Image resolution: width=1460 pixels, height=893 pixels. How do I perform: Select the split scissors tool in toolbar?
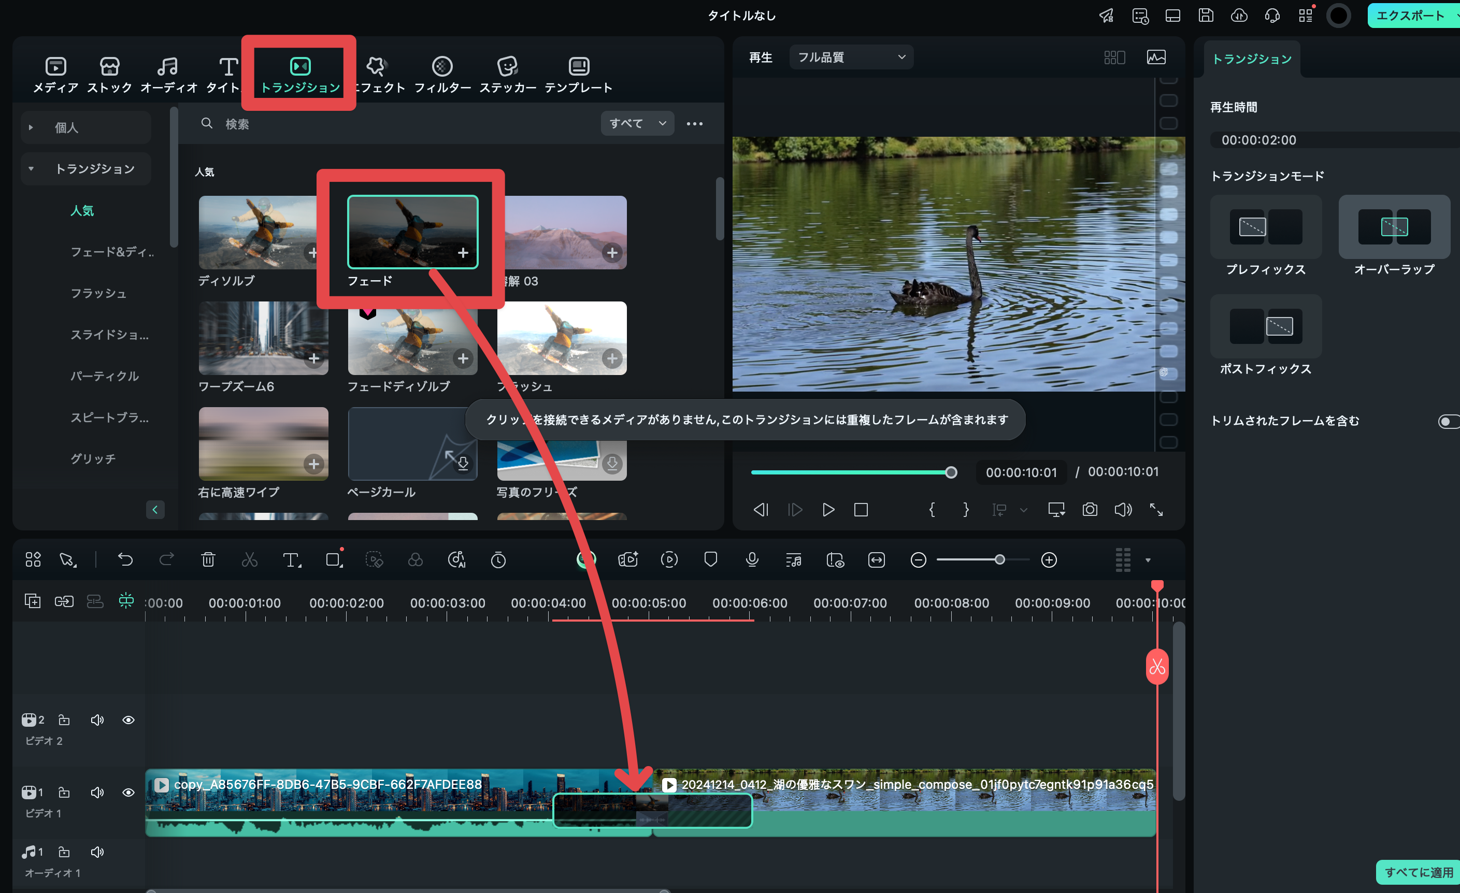pyautogui.click(x=249, y=560)
